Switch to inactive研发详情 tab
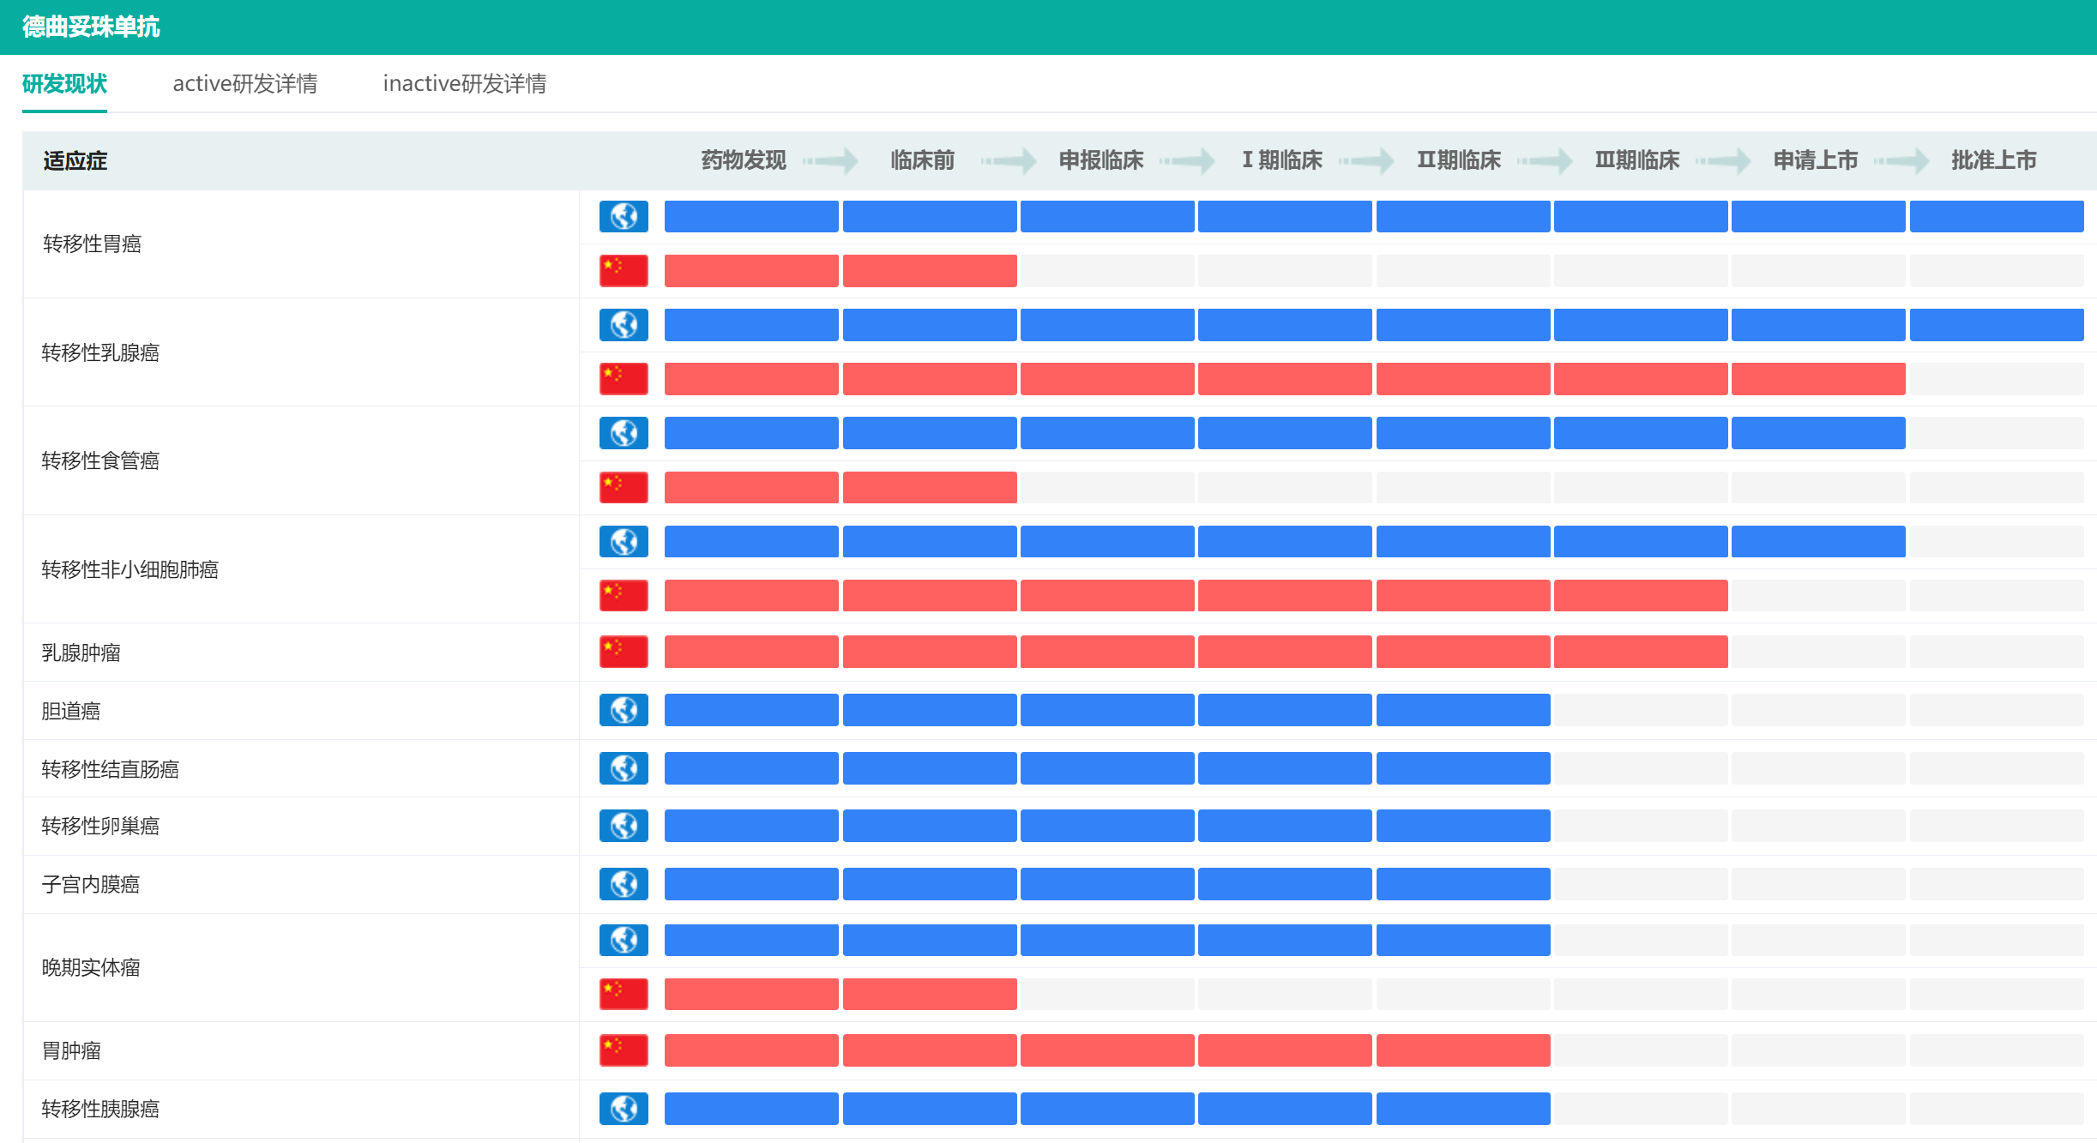Viewport: 2097px width, 1143px height. pyautogui.click(x=464, y=83)
